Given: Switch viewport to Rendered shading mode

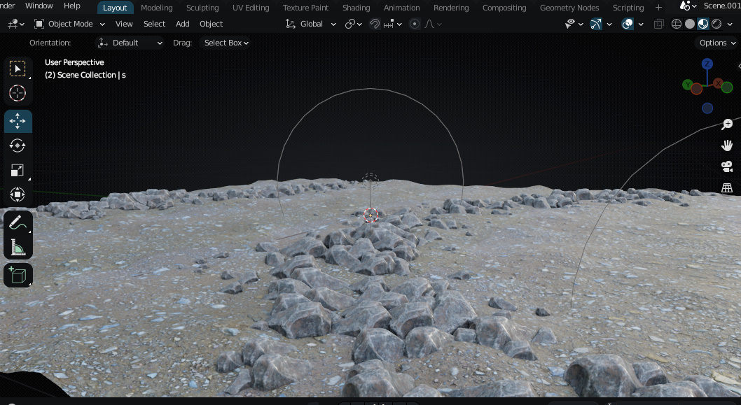Looking at the screenshot, I should (x=716, y=23).
